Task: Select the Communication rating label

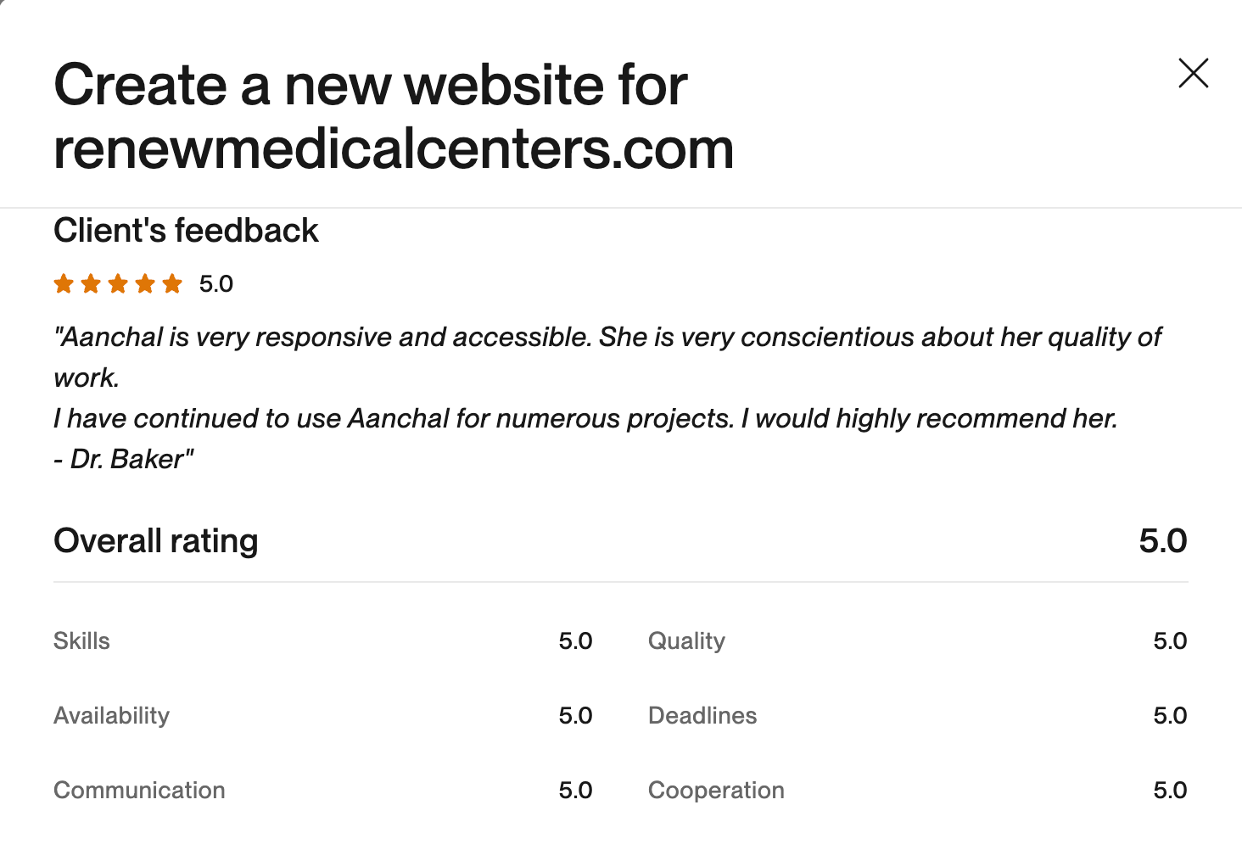Action: click(139, 791)
